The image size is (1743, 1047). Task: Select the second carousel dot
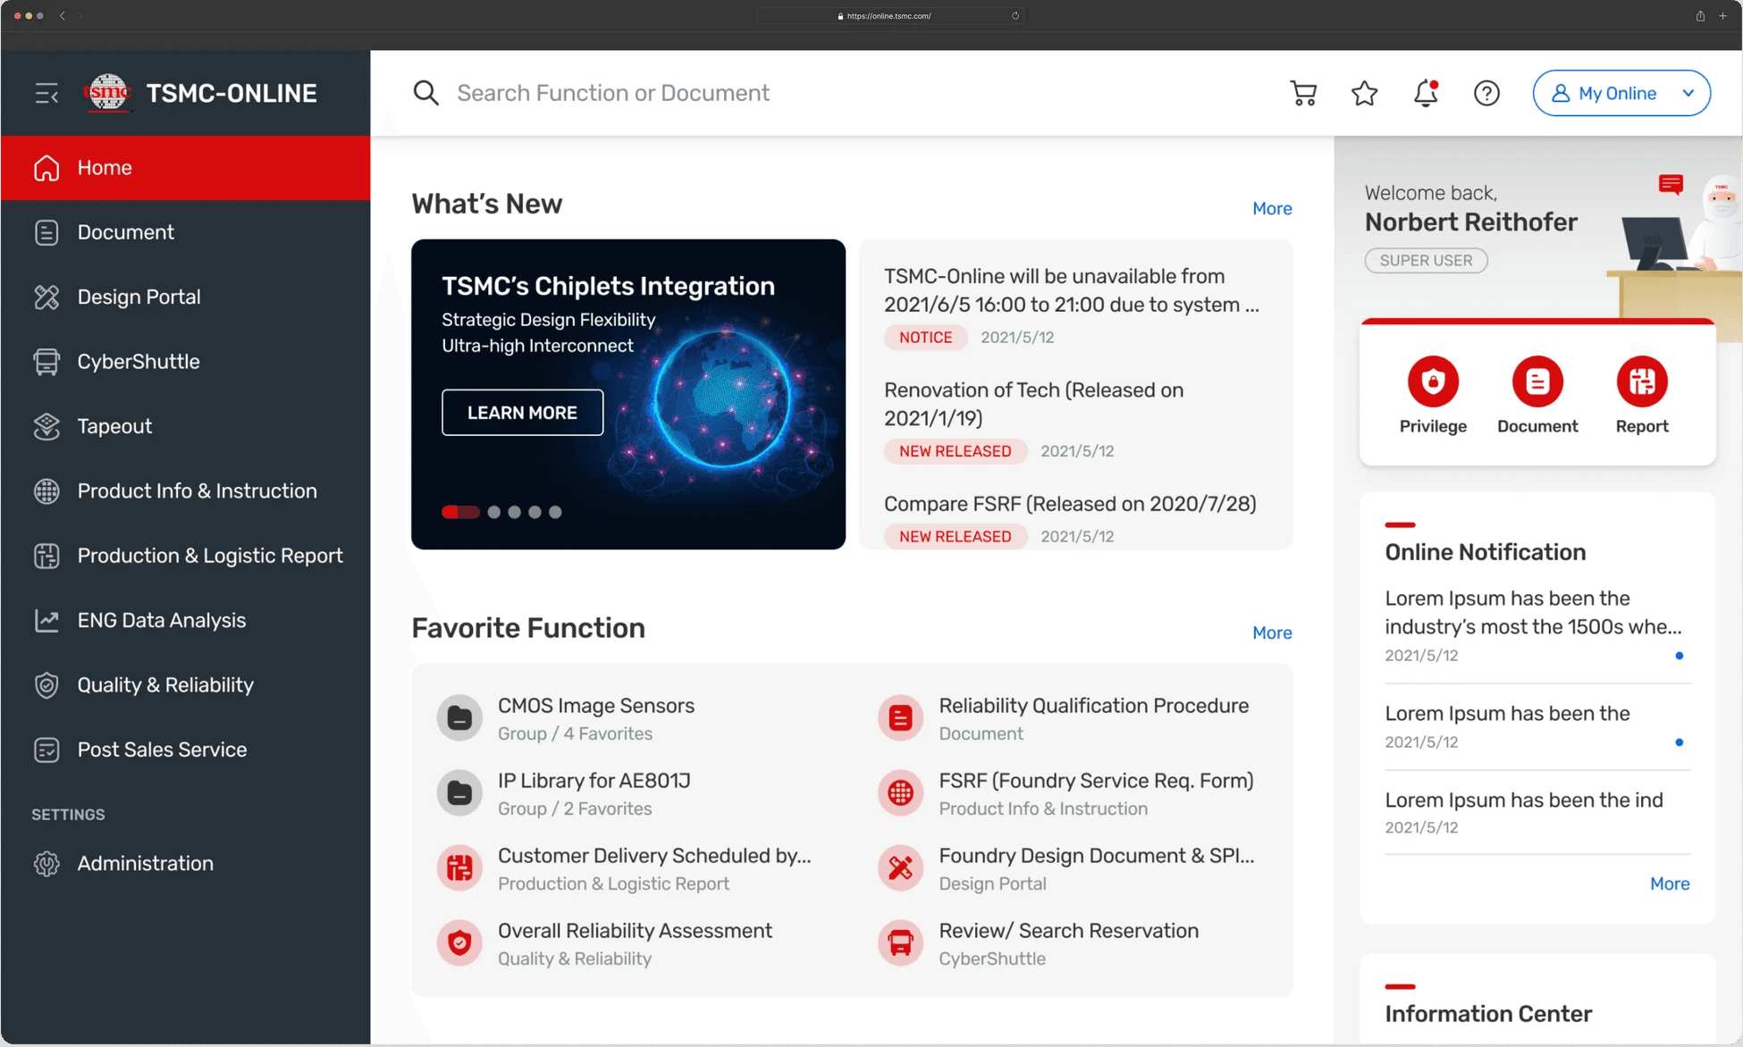494,512
